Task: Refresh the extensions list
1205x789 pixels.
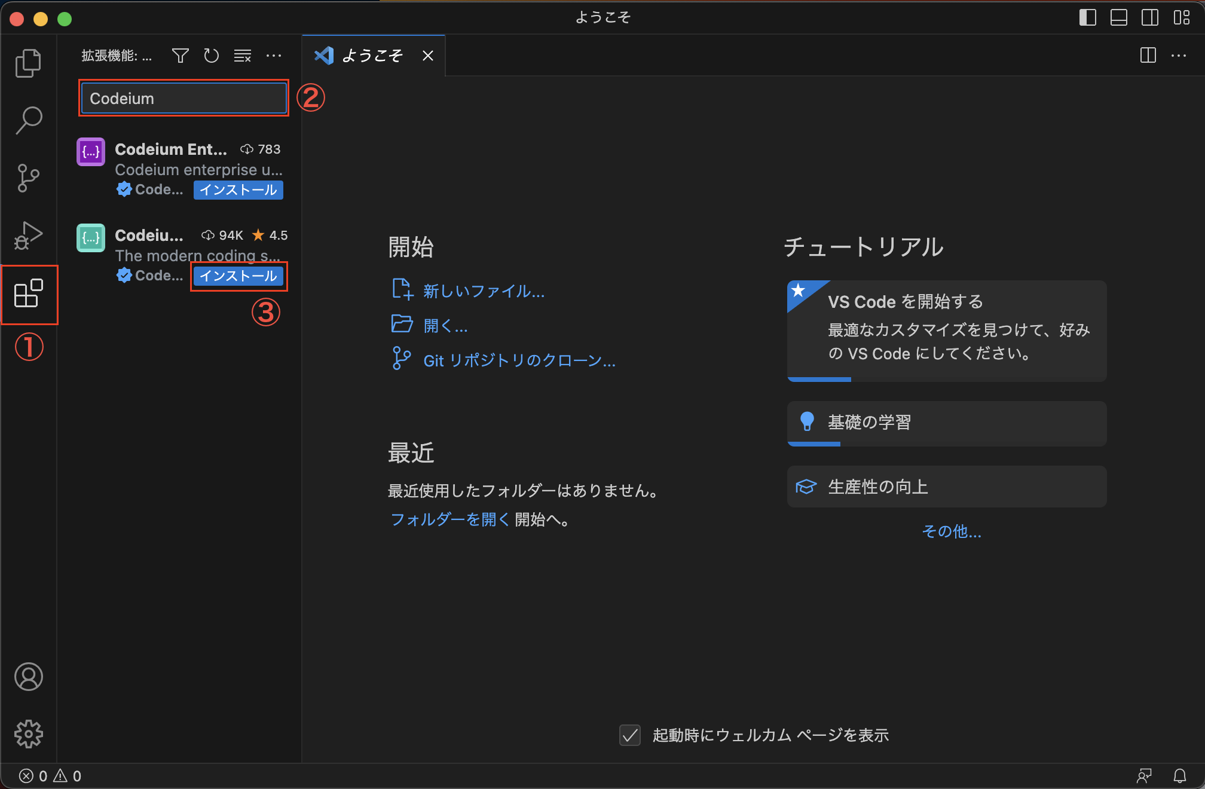Action: point(211,55)
